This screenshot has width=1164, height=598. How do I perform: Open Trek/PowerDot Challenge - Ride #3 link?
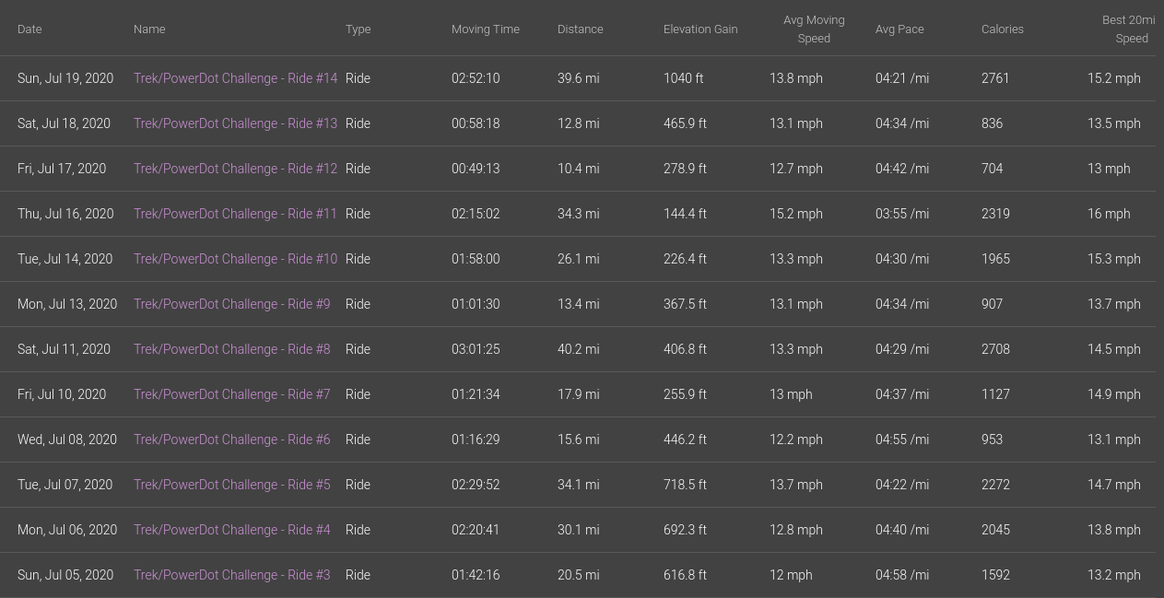point(231,575)
